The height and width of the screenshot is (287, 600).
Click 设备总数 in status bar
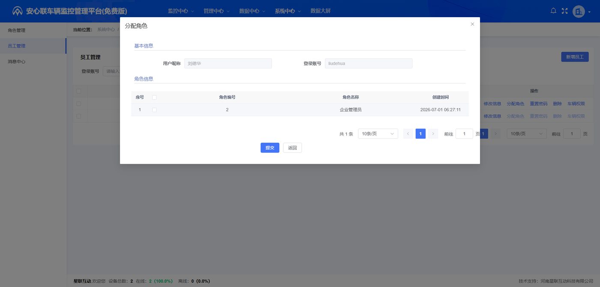(x=121, y=281)
